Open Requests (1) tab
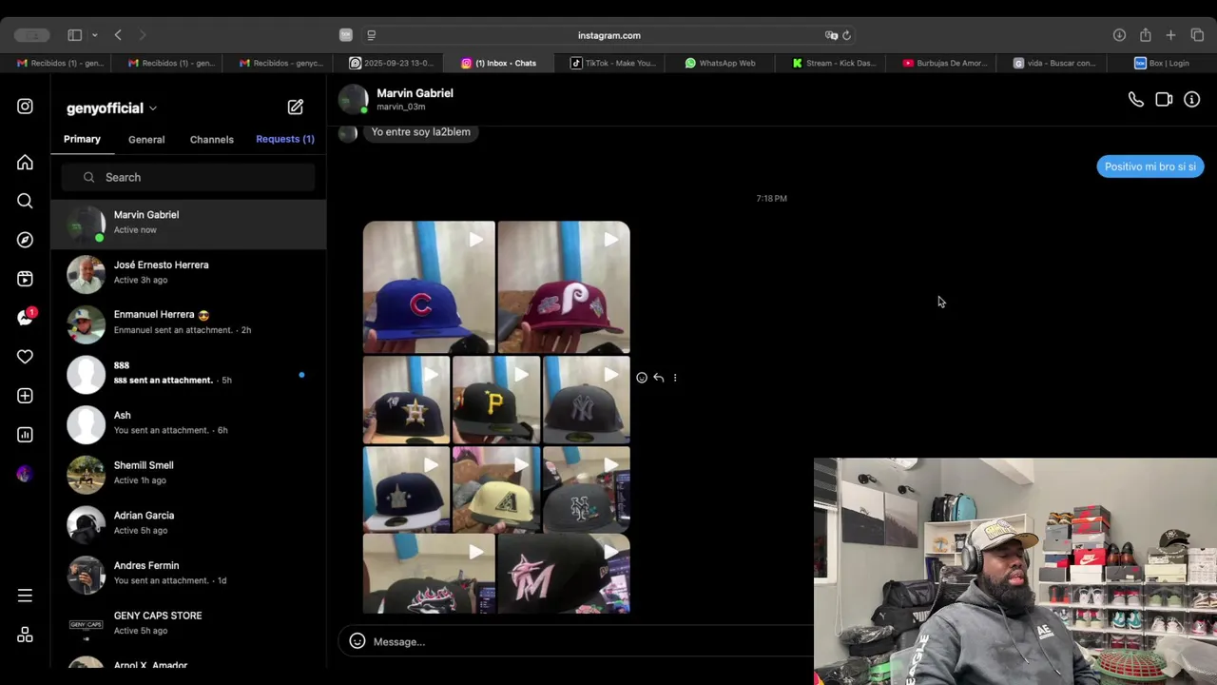 285,139
